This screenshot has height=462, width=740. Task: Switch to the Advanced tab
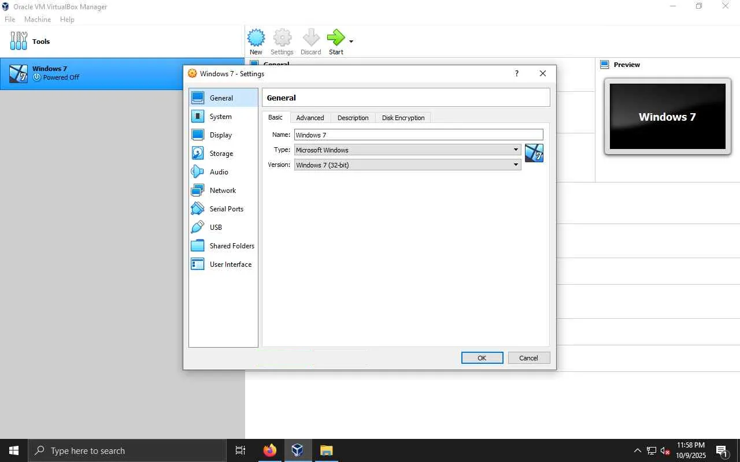coord(310,118)
